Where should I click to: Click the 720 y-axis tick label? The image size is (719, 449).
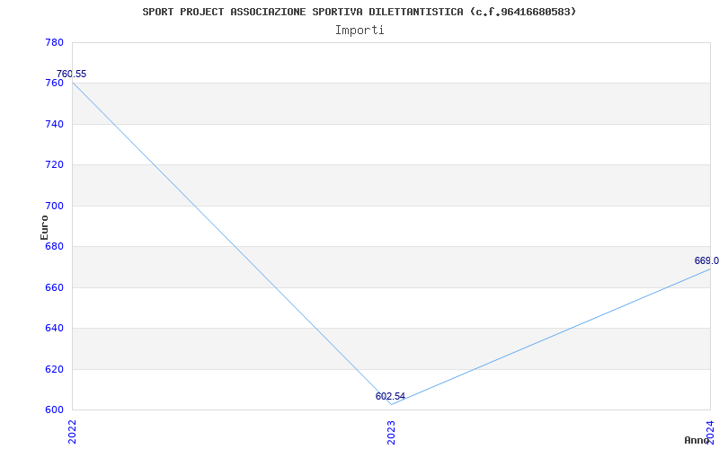pyautogui.click(x=54, y=165)
